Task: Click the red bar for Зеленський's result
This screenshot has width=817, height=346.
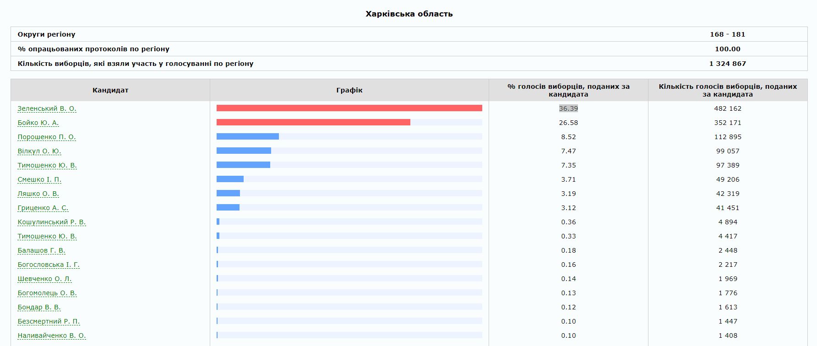Action: [x=349, y=108]
